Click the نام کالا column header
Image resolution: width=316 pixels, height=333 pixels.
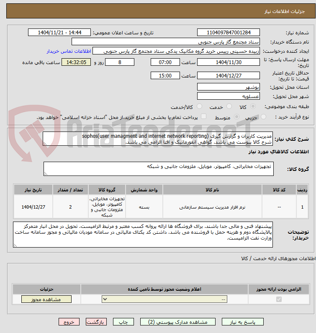pyautogui.click(x=212, y=190)
